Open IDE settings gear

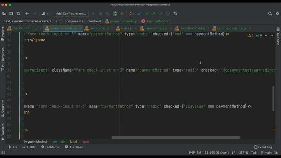[277, 14]
